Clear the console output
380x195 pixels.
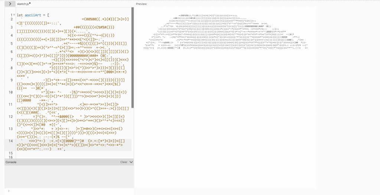pos(124,162)
